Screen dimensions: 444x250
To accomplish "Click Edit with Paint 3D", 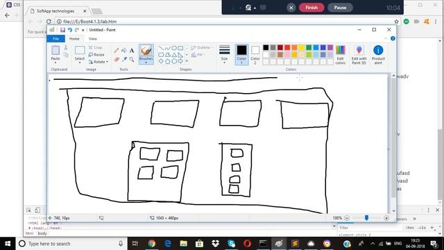I will (x=359, y=55).
